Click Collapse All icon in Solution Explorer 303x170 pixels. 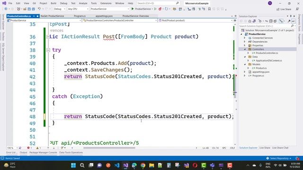click(271, 21)
